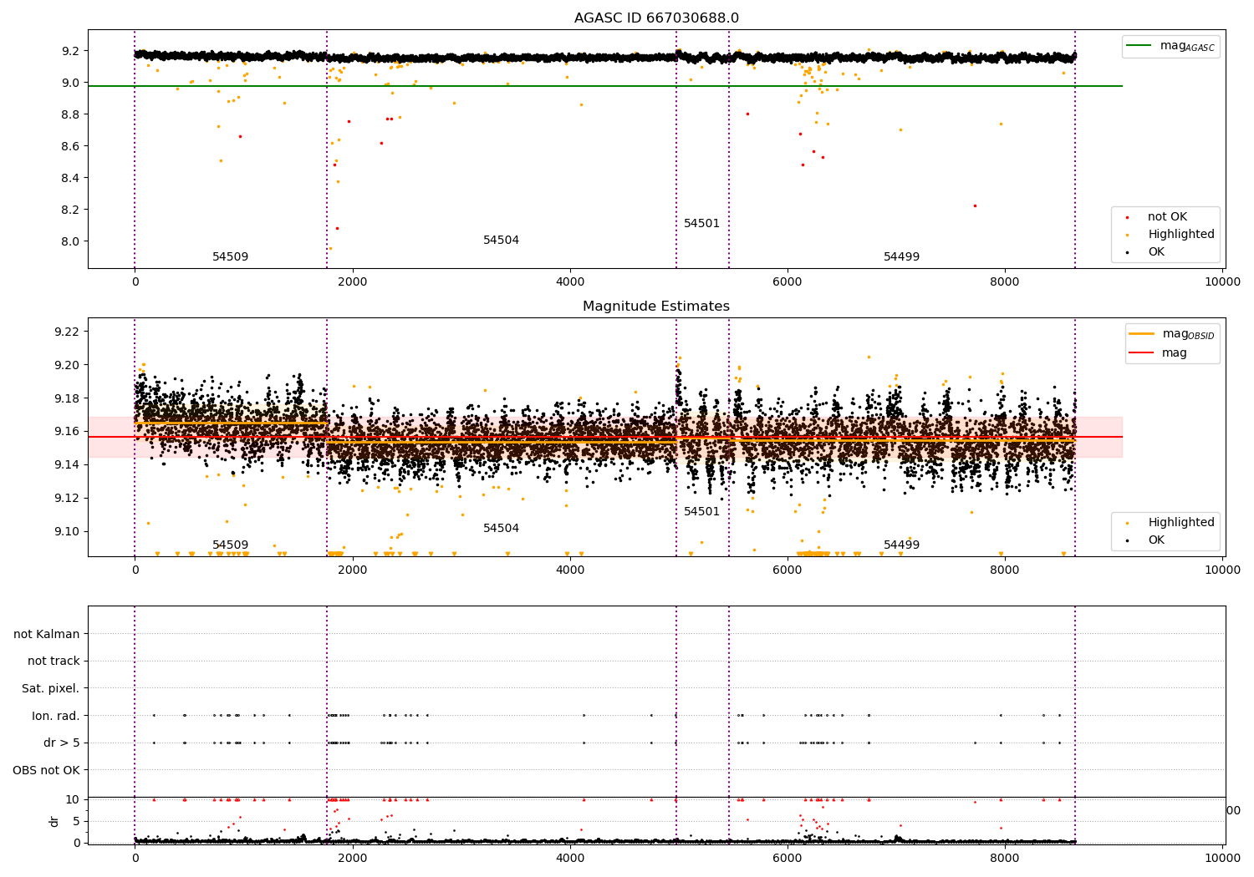1254x877 pixels.
Task: Click obsid label 54504 in top plot
Action: [x=501, y=240]
